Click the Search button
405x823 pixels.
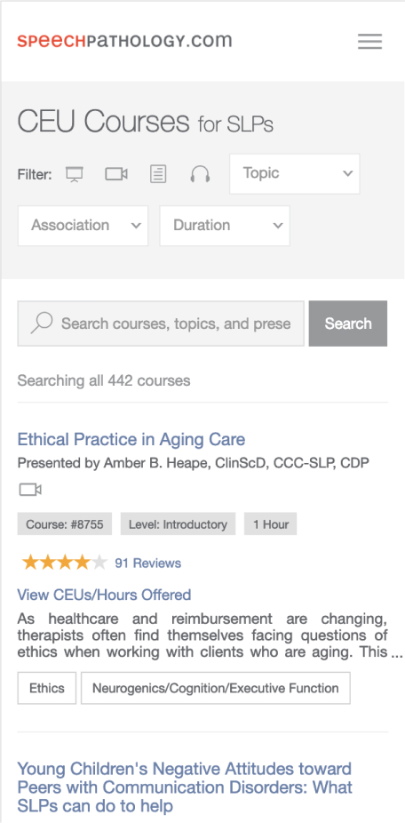click(348, 324)
